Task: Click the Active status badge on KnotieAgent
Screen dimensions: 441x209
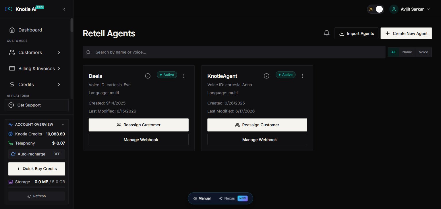Action: pyautogui.click(x=285, y=75)
